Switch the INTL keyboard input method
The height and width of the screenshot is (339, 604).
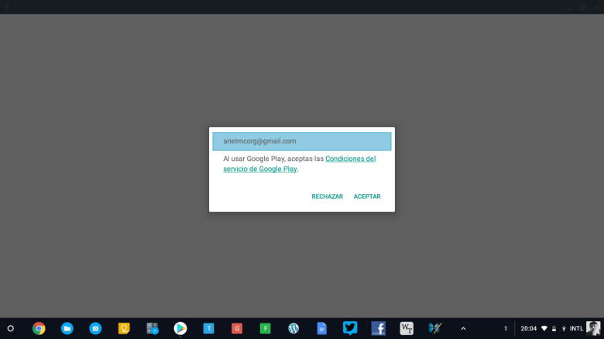pyautogui.click(x=576, y=329)
